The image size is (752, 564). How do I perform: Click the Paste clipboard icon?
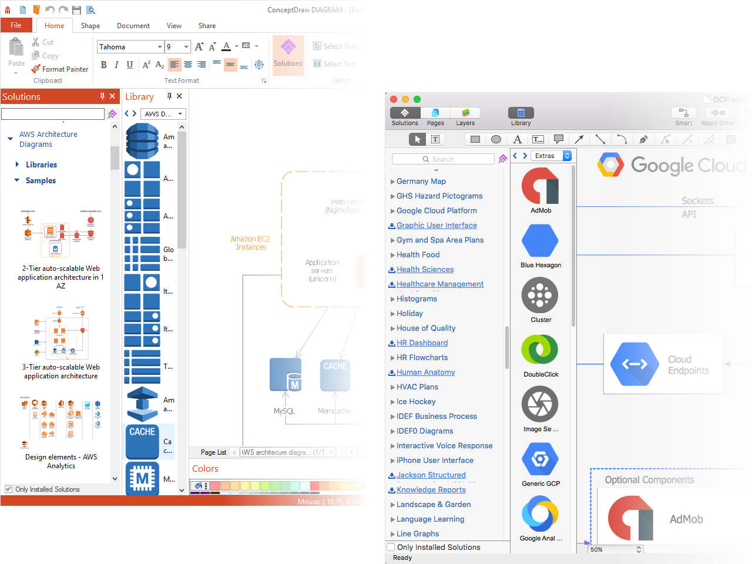(x=16, y=47)
